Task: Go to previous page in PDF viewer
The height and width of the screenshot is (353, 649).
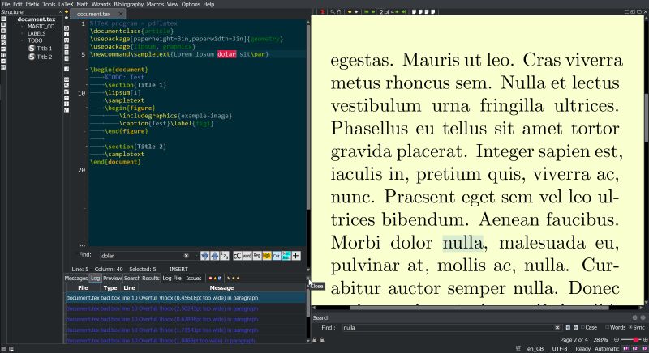Action: (x=373, y=12)
